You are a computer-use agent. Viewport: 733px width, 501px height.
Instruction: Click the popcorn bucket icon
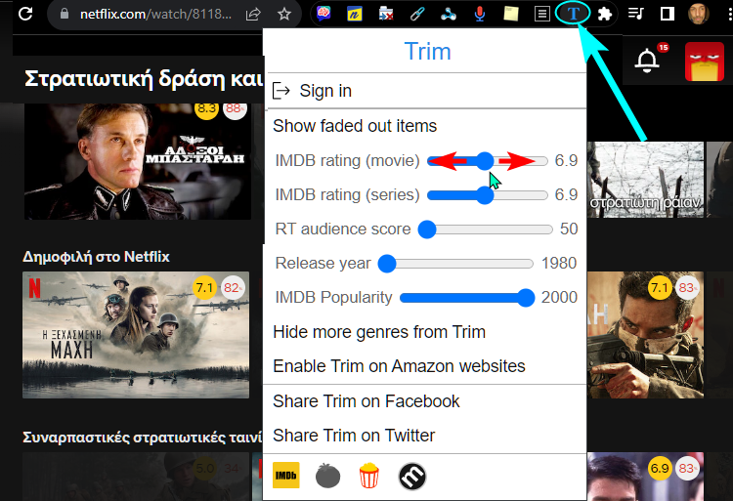point(368,476)
